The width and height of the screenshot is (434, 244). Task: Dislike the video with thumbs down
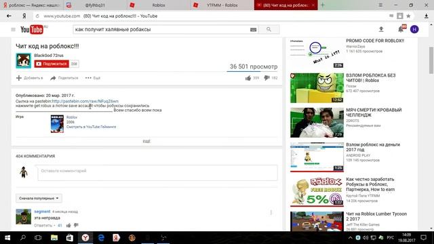pyautogui.click(x=267, y=78)
